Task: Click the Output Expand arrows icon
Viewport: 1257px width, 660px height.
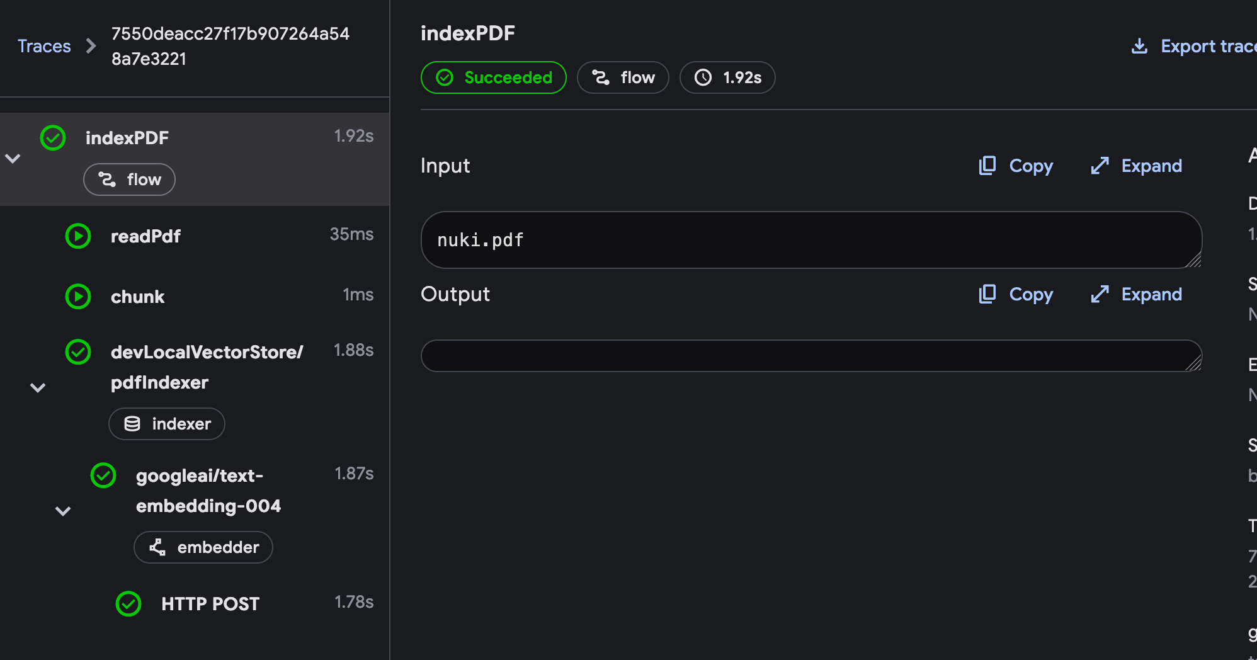Action: (1100, 294)
